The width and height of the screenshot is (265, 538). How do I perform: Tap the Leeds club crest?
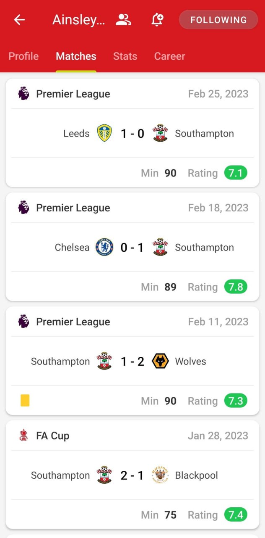[104, 133]
